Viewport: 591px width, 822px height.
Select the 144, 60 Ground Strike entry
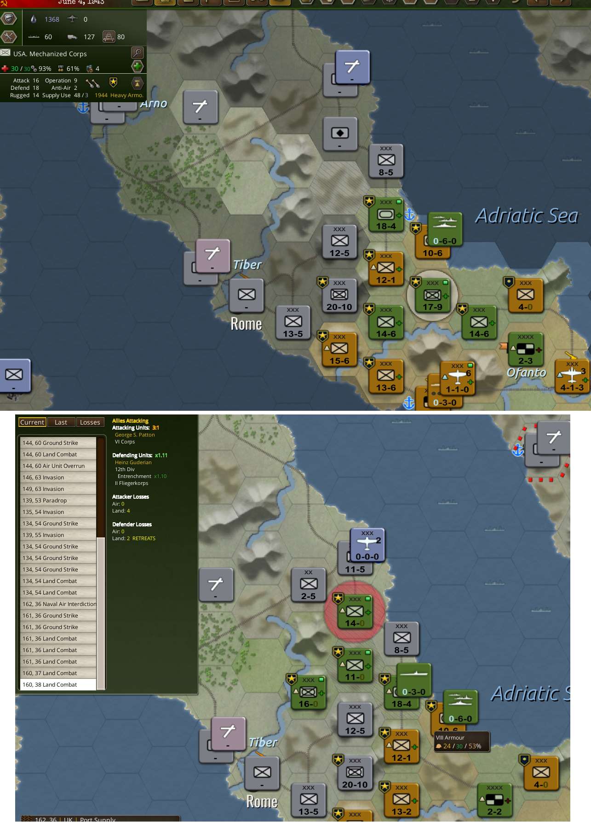tap(58, 443)
